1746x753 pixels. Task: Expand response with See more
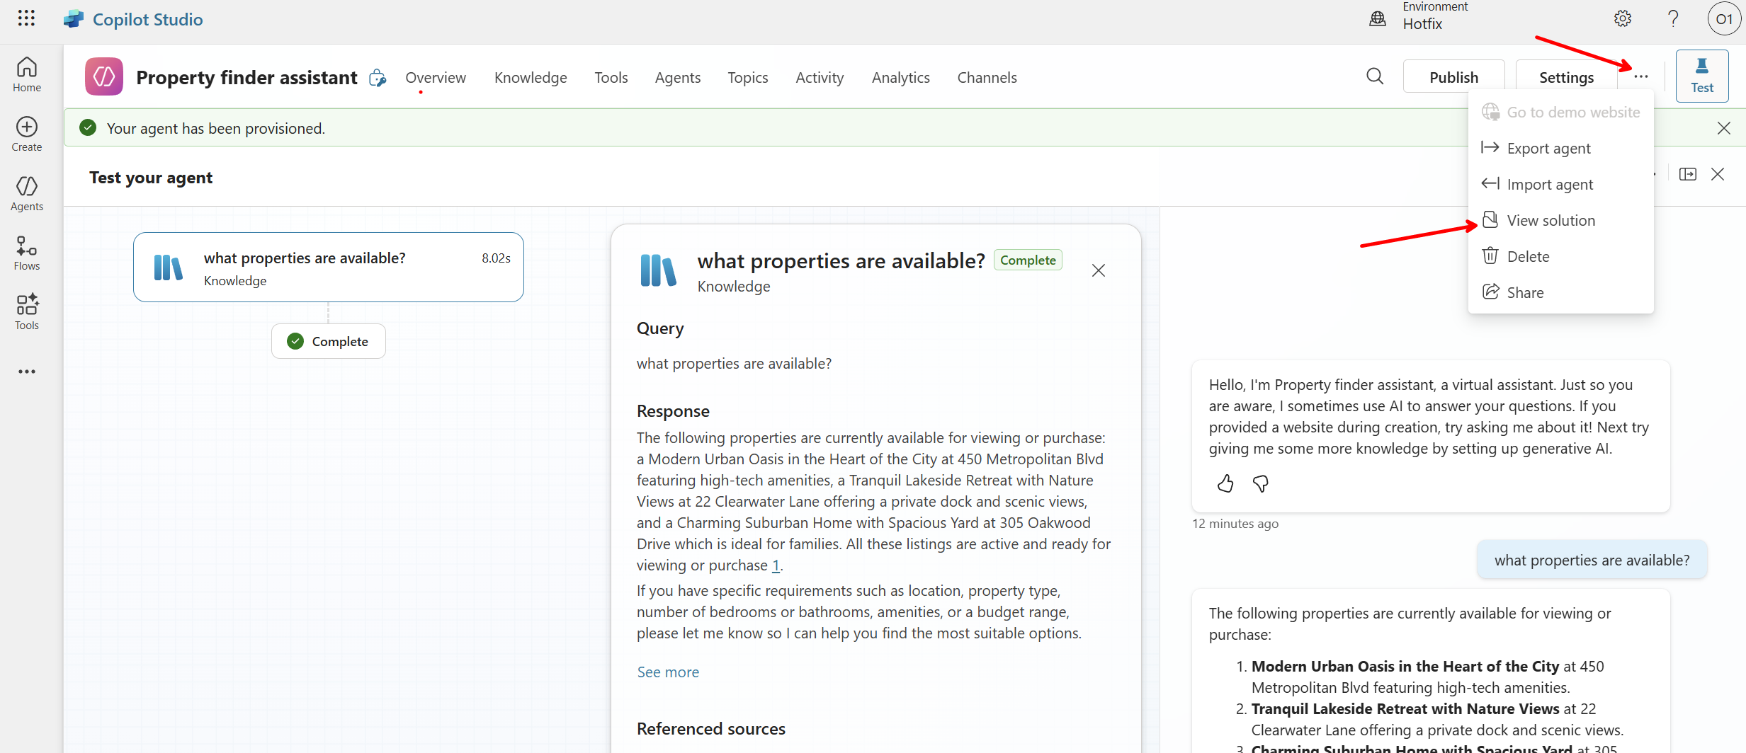[667, 672]
